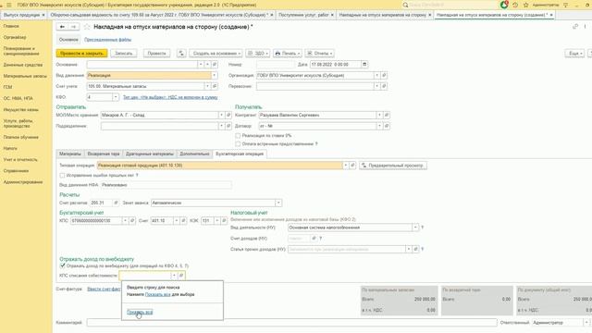Open the Создать на основании dropdown
Image resolution: width=592 pixels, height=333 pixels.
coord(216,54)
